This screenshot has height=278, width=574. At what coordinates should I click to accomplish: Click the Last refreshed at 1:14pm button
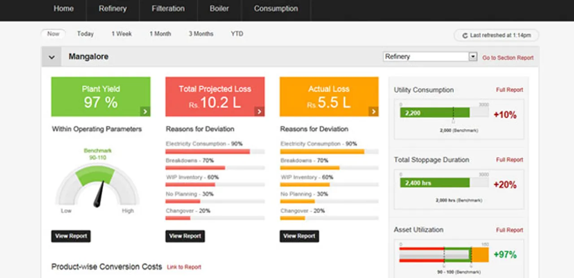click(x=496, y=35)
